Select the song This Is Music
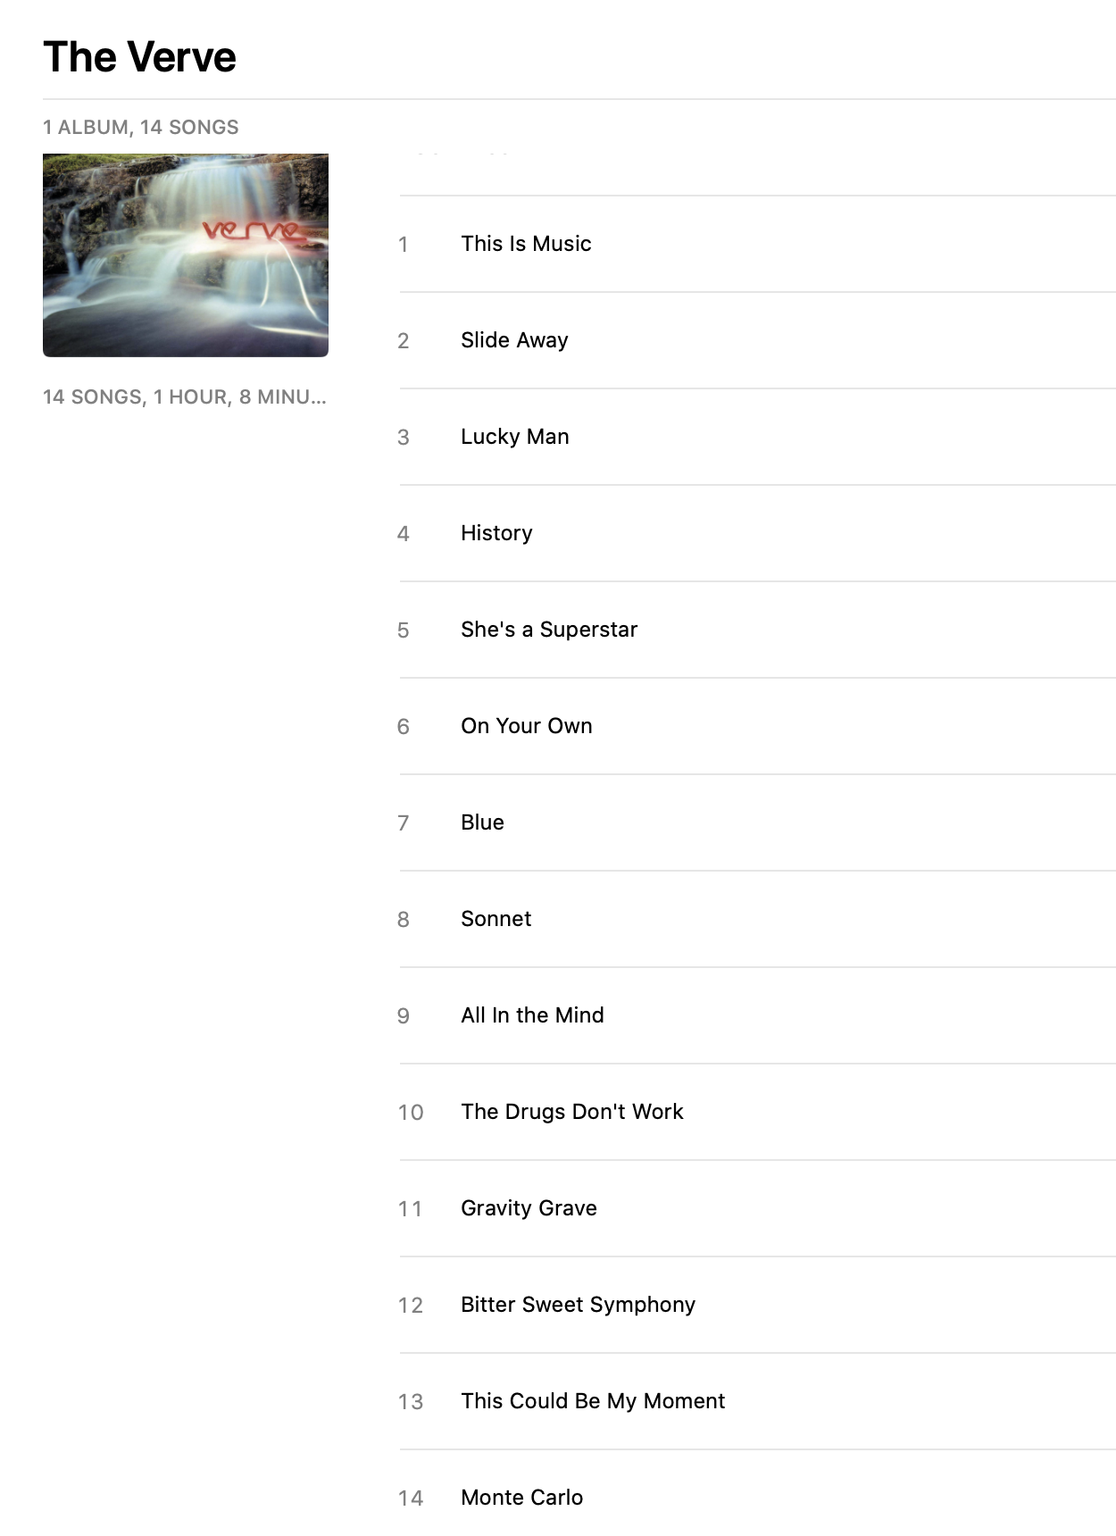Image resolution: width=1116 pixels, height=1536 pixels. [757, 244]
